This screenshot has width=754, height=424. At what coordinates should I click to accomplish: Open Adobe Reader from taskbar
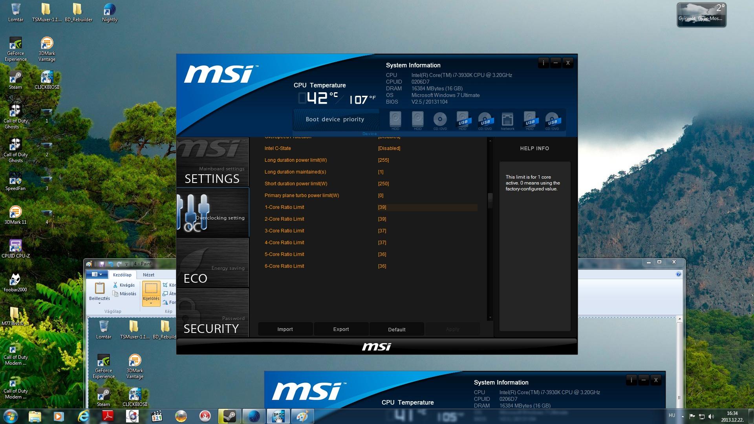pyautogui.click(x=108, y=416)
